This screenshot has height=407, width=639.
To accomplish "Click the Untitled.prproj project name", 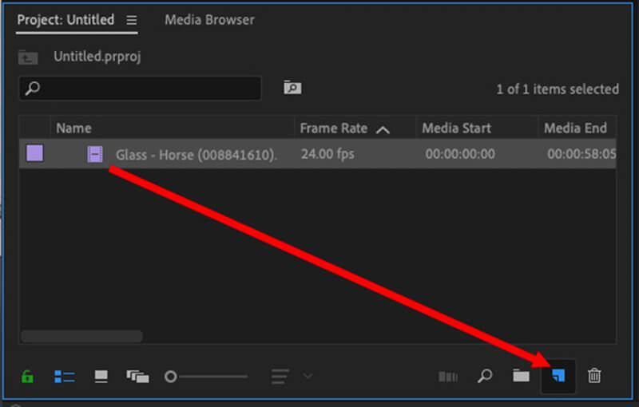I will pyautogui.click(x=97, y=57).
